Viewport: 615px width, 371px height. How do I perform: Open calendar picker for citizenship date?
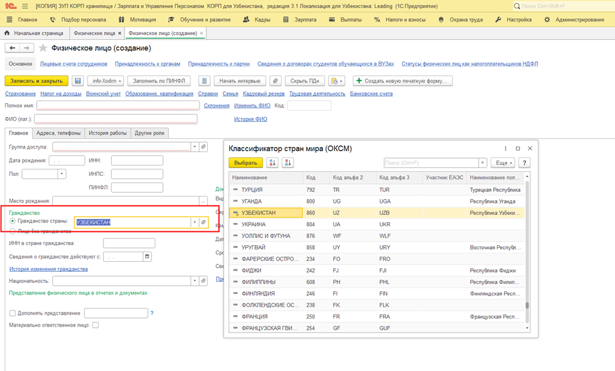point(147,257)
